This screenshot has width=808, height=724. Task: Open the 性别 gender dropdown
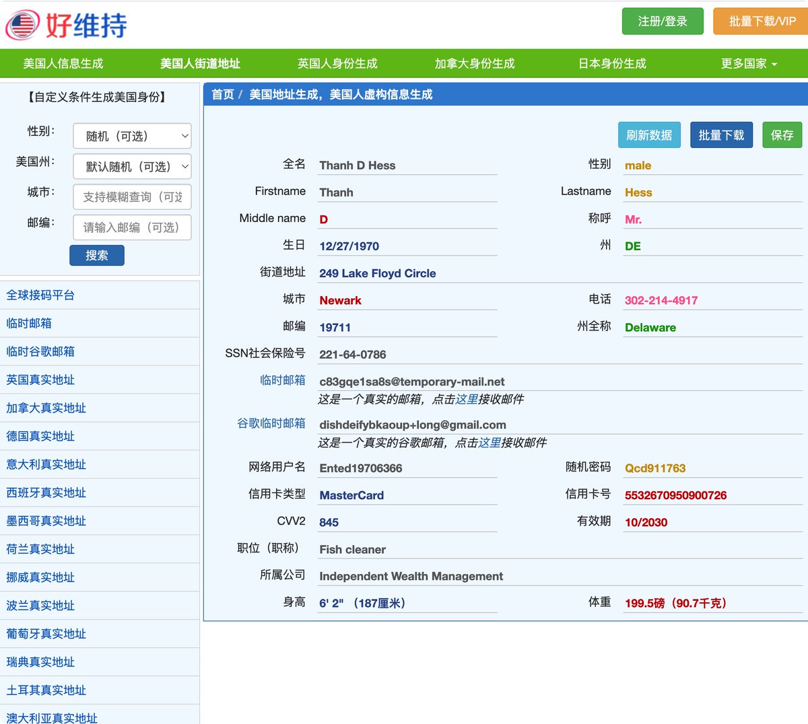(131, 136)
